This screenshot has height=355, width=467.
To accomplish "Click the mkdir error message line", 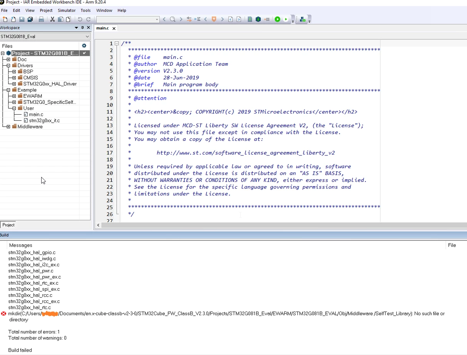I will click(x=226, y=317).
